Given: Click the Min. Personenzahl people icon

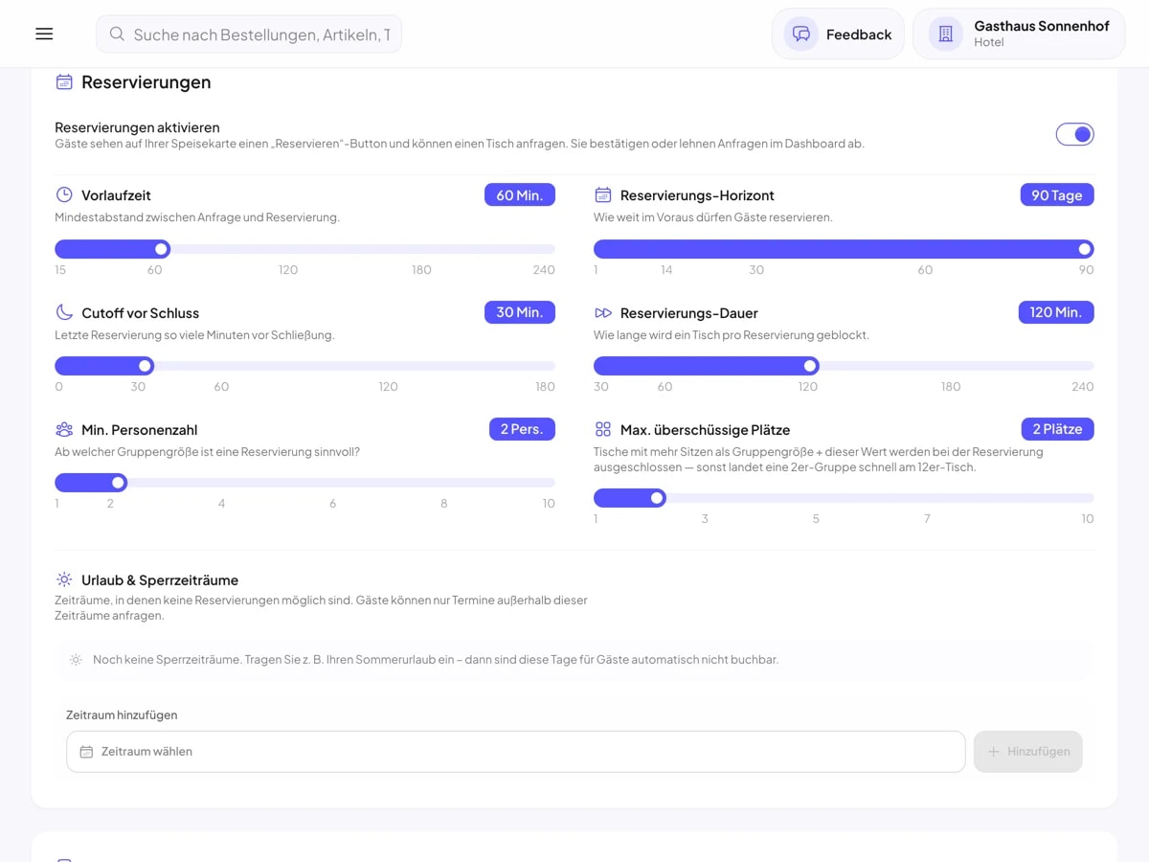Looking at the screenshot, I should (64, 430).
